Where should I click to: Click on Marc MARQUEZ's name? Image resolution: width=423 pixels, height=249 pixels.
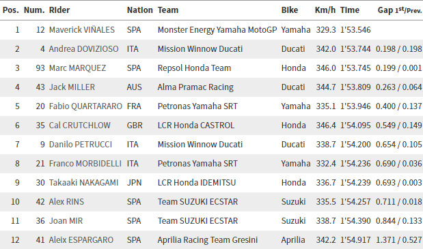click(x=77, y=68)
